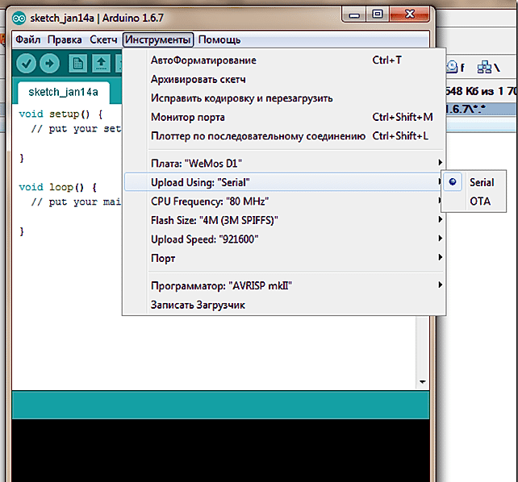Maximize the Arduino window
This screenshot has width=518, height=482.
(376, 14)
